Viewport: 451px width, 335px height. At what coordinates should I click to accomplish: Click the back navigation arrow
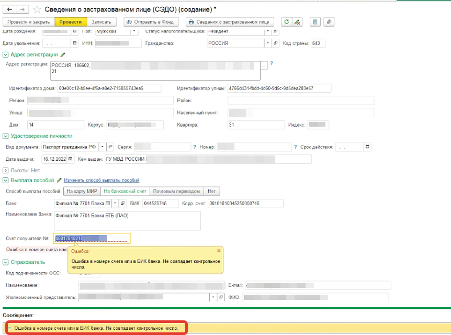pyautogui.click(x=9, y=9)
